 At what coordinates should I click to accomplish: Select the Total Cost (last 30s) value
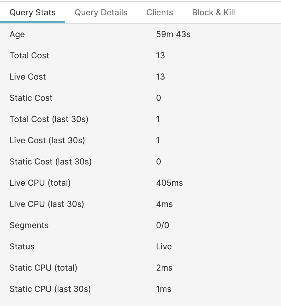pos(158,119)
